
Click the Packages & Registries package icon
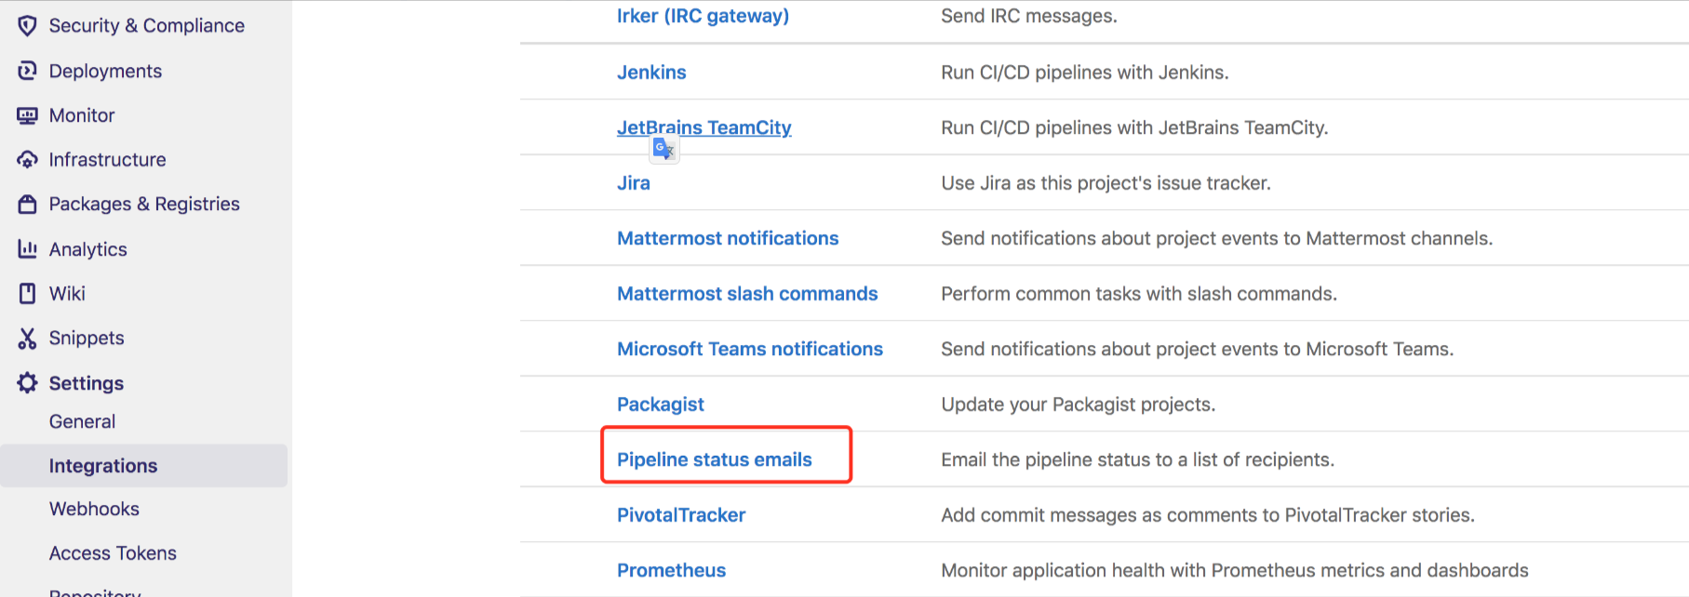(x=27, y=205)
